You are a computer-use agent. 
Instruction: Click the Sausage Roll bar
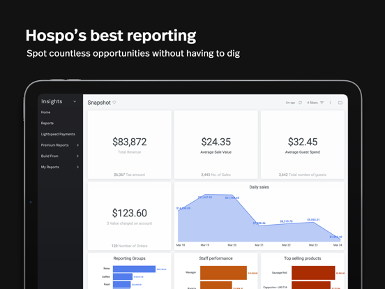tap(313, 273)
